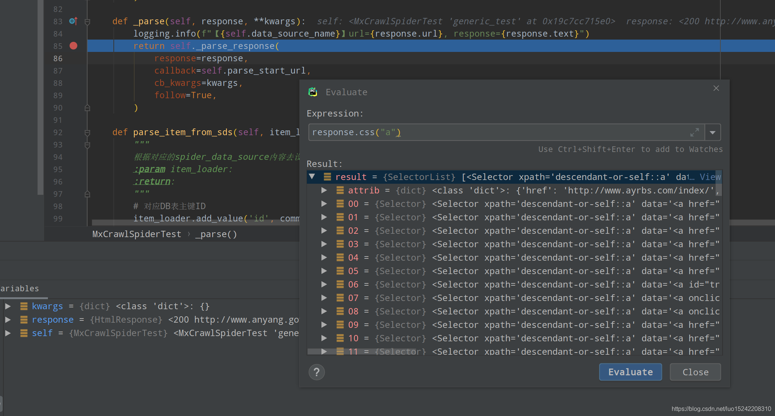775x416 pixels.
Task: Click the result row type icon
Action: [x=327, y=177]
